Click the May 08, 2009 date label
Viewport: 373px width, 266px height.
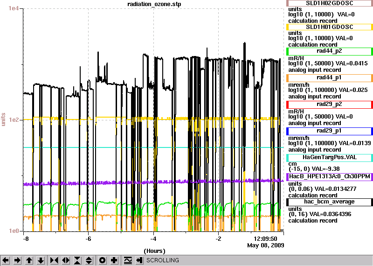(265, 245)
